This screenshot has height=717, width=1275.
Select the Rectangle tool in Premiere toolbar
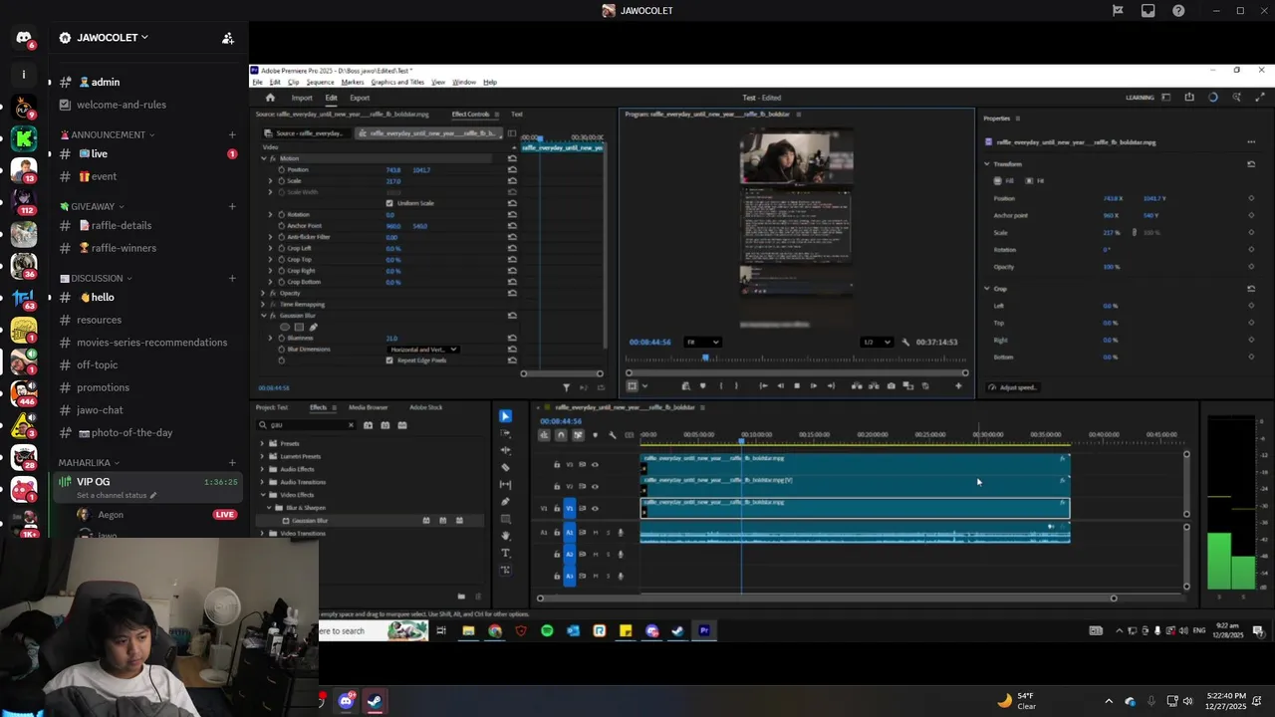pos(505,519)
